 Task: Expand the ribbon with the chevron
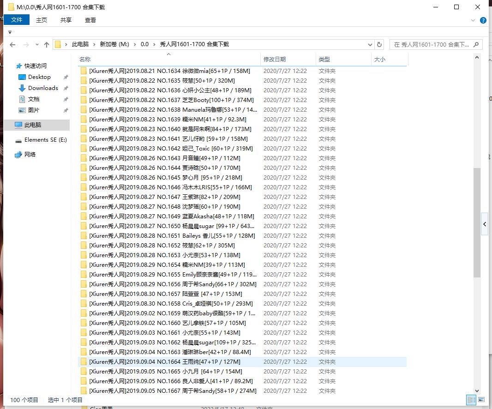tap(473, 20)
